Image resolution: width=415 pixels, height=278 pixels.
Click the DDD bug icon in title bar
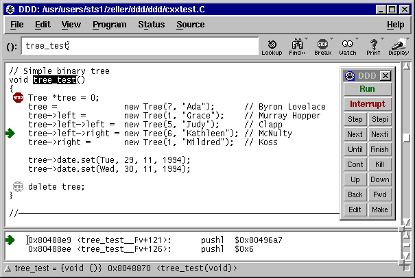(x=10, y=10)
